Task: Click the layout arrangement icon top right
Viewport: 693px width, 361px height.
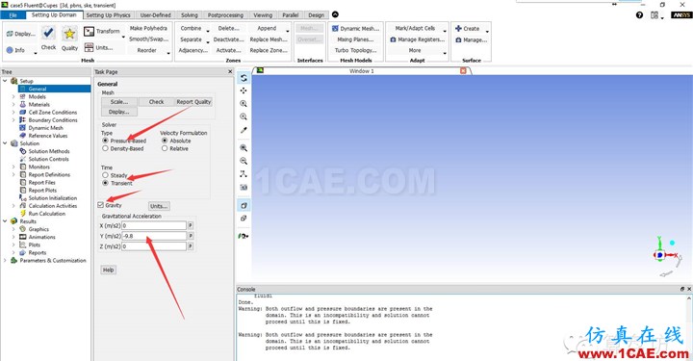Action: pyautogui.click(x=654, y=15)
